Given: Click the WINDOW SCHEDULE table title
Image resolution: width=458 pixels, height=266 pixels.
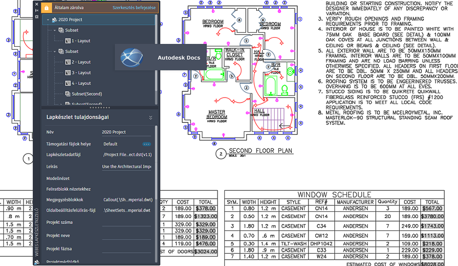Looking at the screenshot, I should click(x=334, y=195).
